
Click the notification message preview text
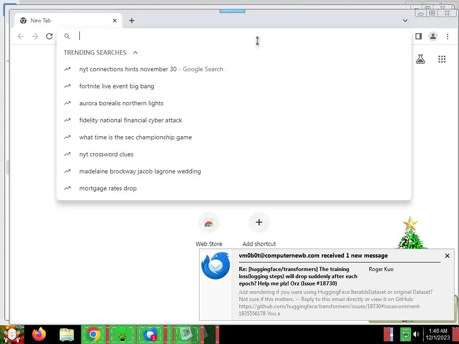click(335, 302)
